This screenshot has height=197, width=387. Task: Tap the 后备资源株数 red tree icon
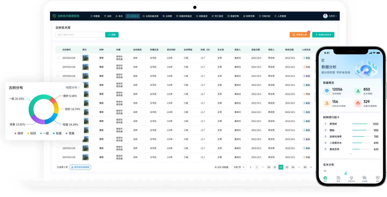[358, 103]
